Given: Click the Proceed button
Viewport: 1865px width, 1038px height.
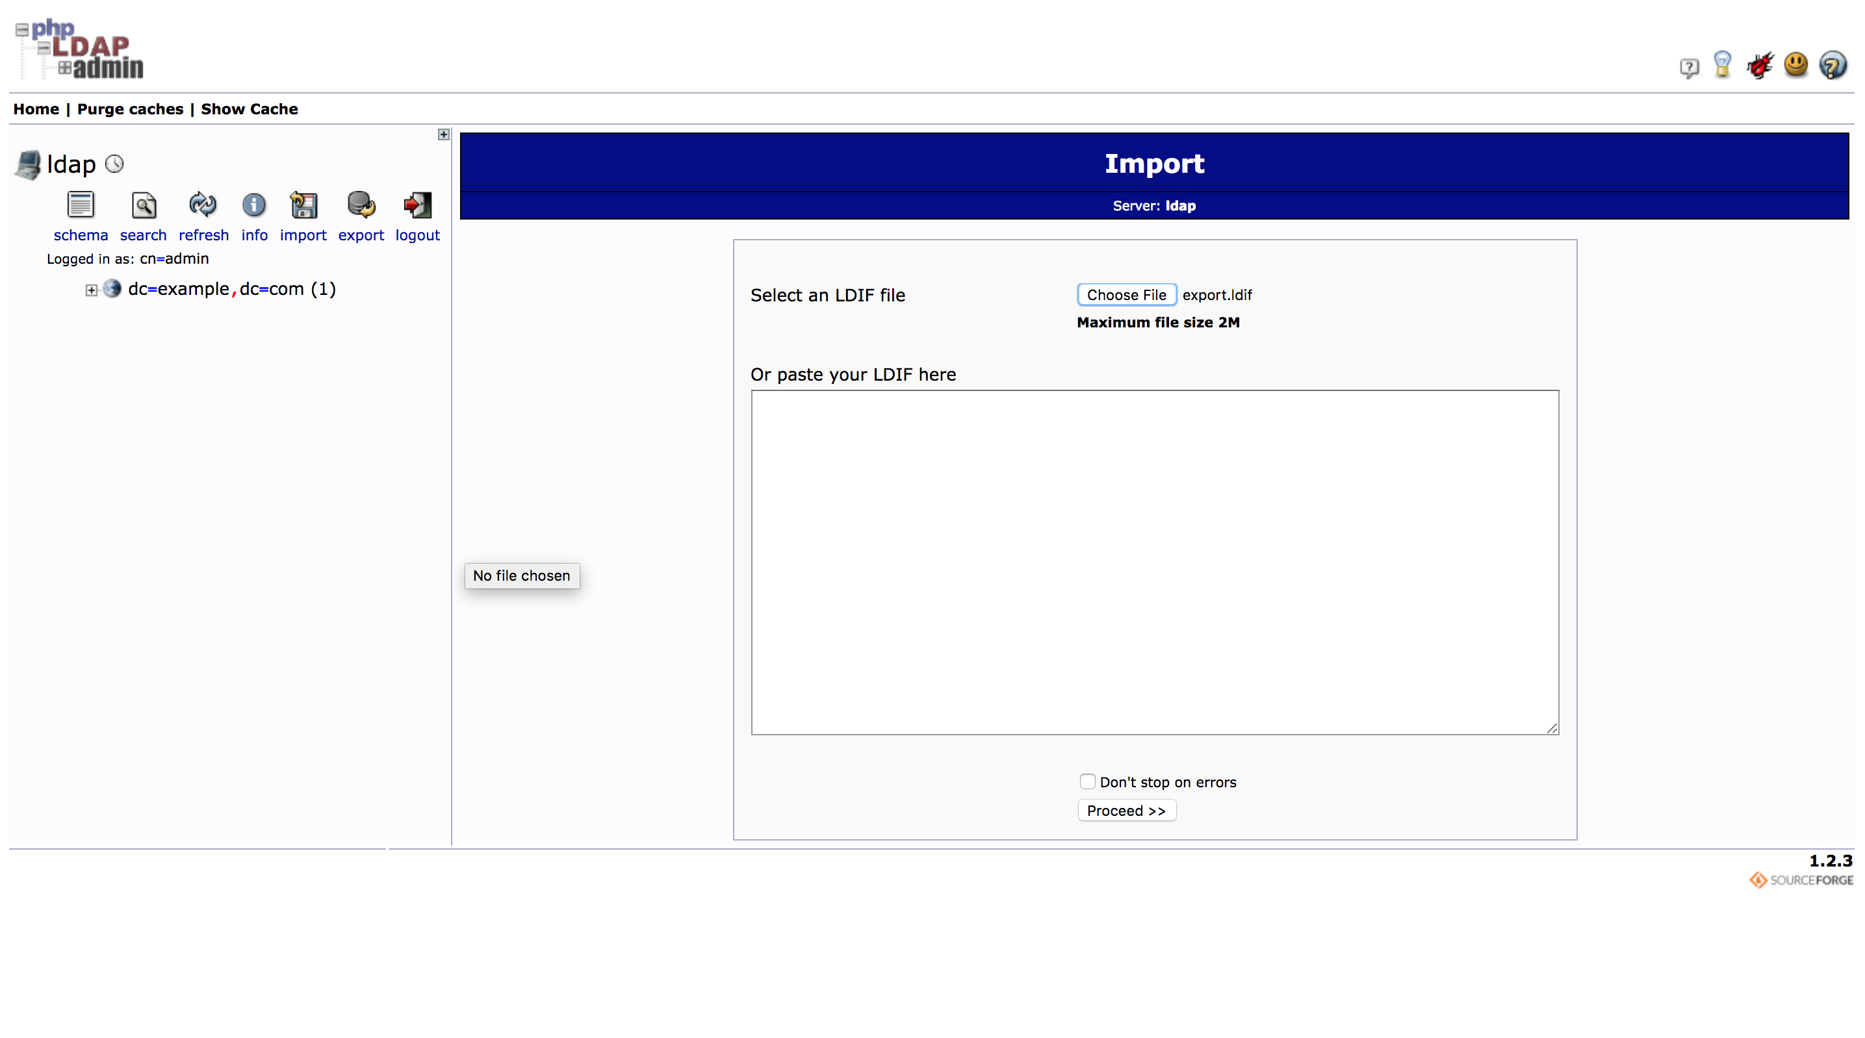Looking at the screenshot, I should [x=1126, y=811].
